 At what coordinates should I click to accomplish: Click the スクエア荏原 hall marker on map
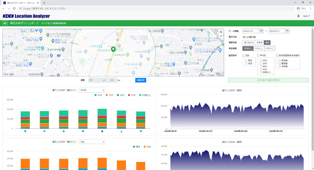click(x=42, y=48)
